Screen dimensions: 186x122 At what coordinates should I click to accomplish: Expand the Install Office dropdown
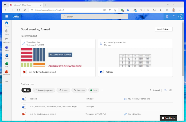[164, 29]
